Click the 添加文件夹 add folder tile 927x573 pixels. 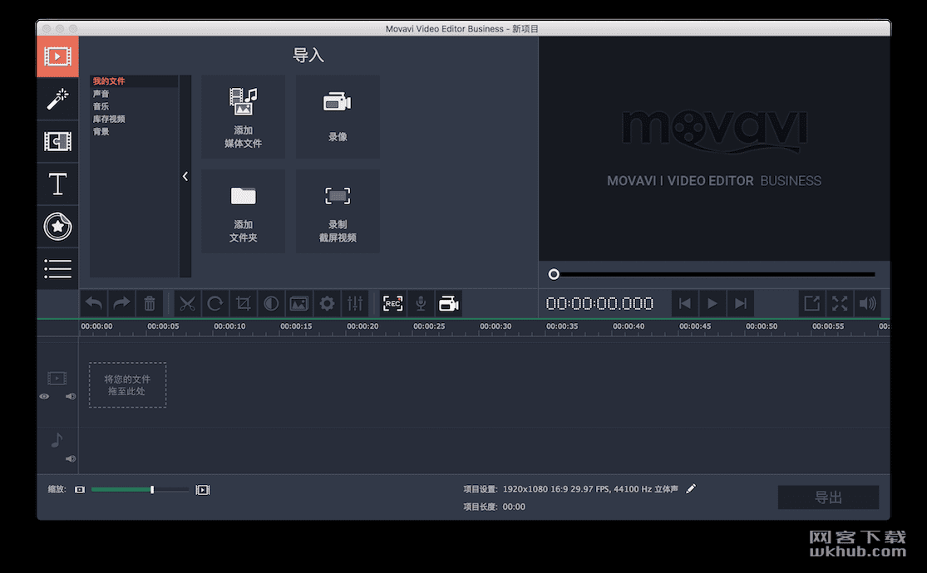tap(243, 212)
